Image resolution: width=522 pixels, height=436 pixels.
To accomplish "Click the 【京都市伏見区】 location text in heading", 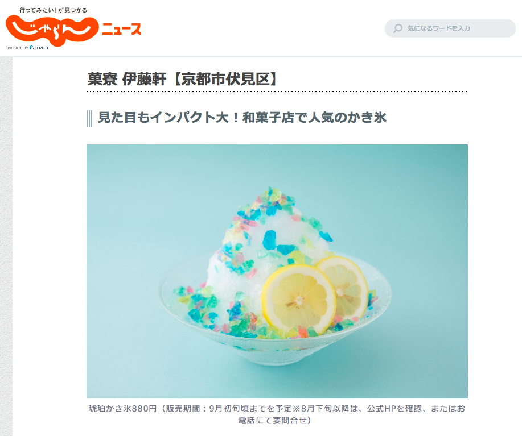I will 226,79.
